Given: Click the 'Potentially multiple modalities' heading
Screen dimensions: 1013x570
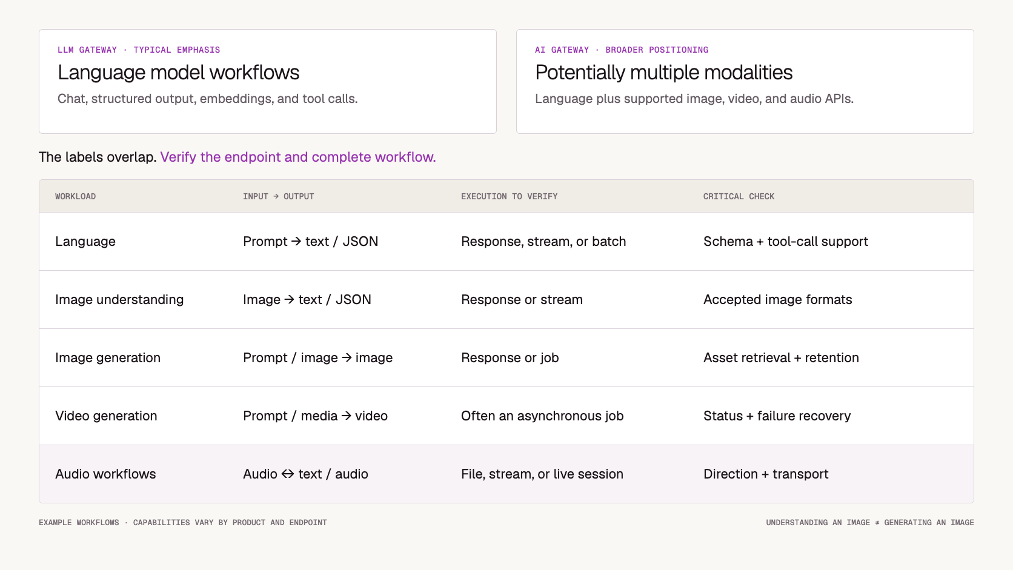Looking at the screenshot, I should (x=663, y=73).
